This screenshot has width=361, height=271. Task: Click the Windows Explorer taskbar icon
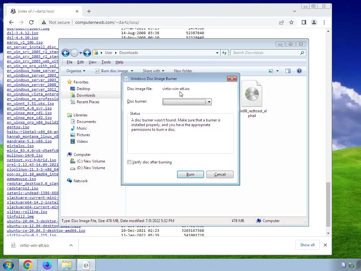pos(66,265)
